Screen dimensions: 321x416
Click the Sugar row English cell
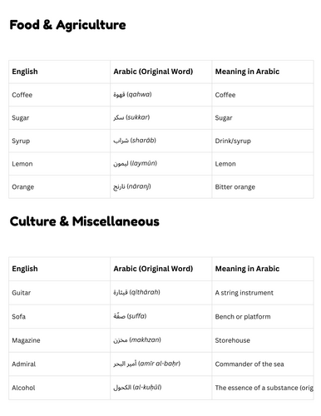pos(59,118)
